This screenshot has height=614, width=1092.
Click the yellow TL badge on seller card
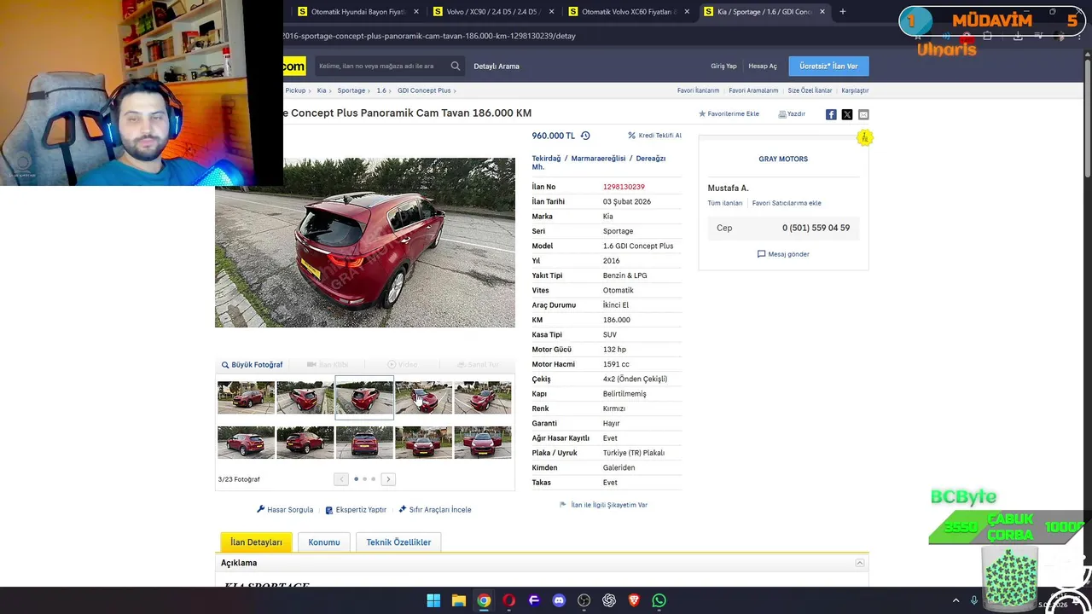tap(864, 137)
